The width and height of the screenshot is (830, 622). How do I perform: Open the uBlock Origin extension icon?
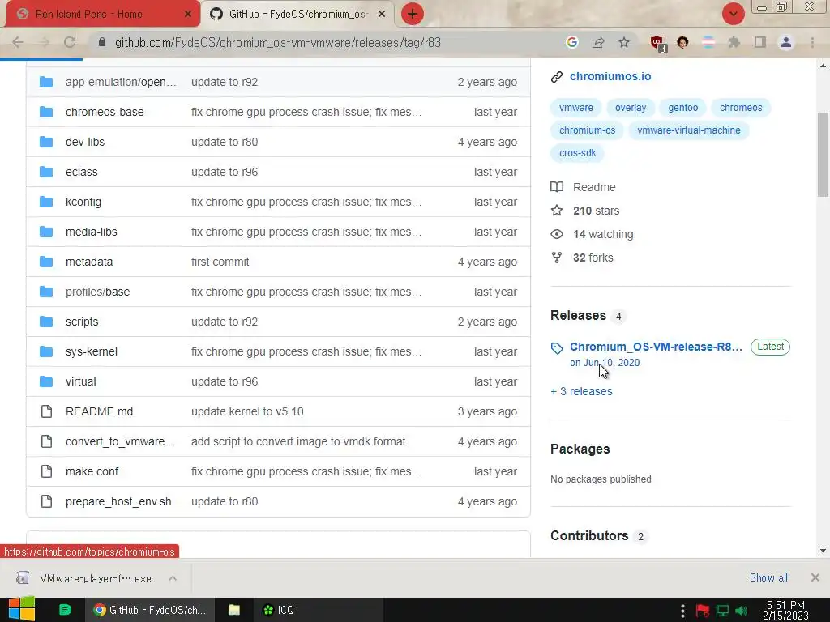point(658,44)
